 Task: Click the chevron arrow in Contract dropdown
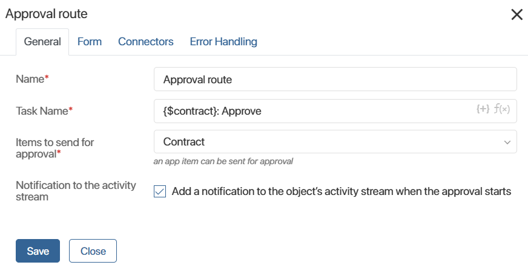[x=507, y=142]
